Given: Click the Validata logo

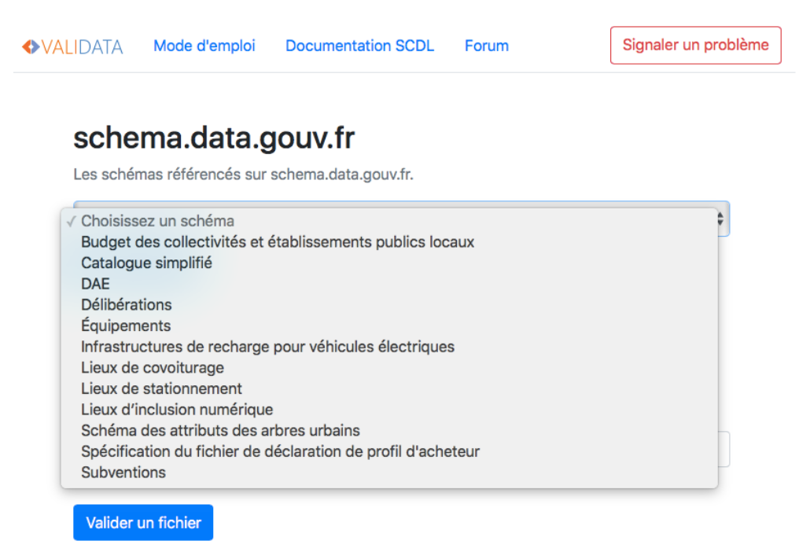Looking at the screenshot, I should click(72, 46).
